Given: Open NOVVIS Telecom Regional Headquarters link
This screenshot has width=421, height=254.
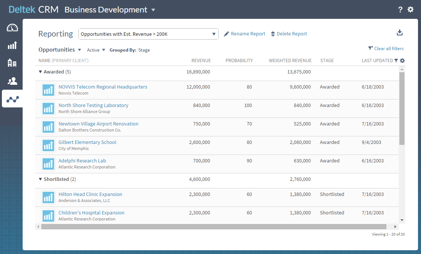Looking at the screenshot, I should pyautogui.click(x=103, y=87).
